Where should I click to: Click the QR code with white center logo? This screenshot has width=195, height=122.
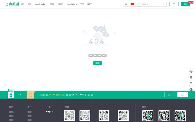click(x=164, y=115)
